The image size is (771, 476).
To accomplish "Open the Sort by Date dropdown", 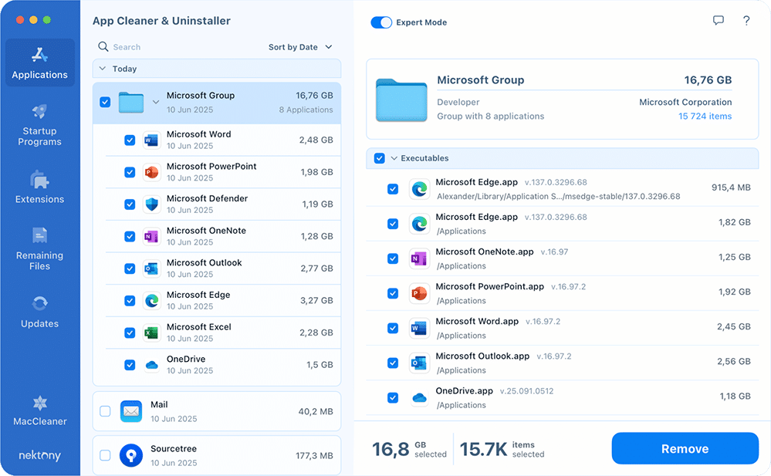I will coord(300,47).
